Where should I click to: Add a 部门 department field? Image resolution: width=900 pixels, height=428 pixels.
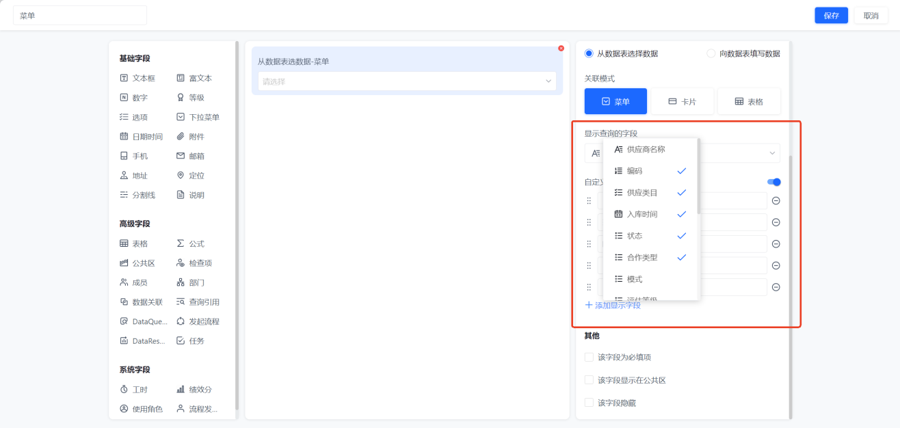click(190, 282)
